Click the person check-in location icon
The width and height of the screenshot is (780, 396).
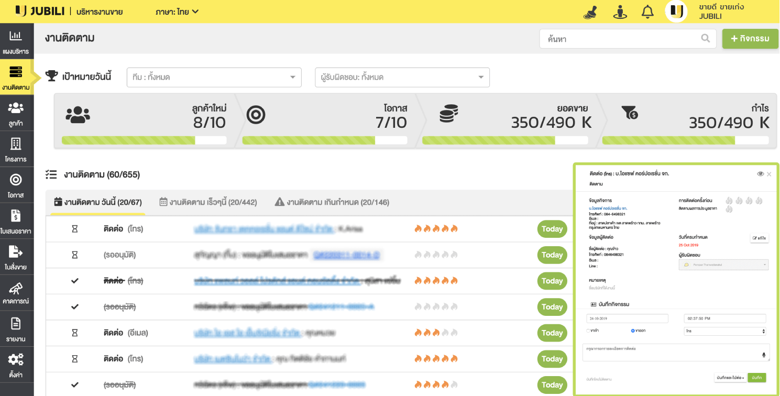point(620,12)
